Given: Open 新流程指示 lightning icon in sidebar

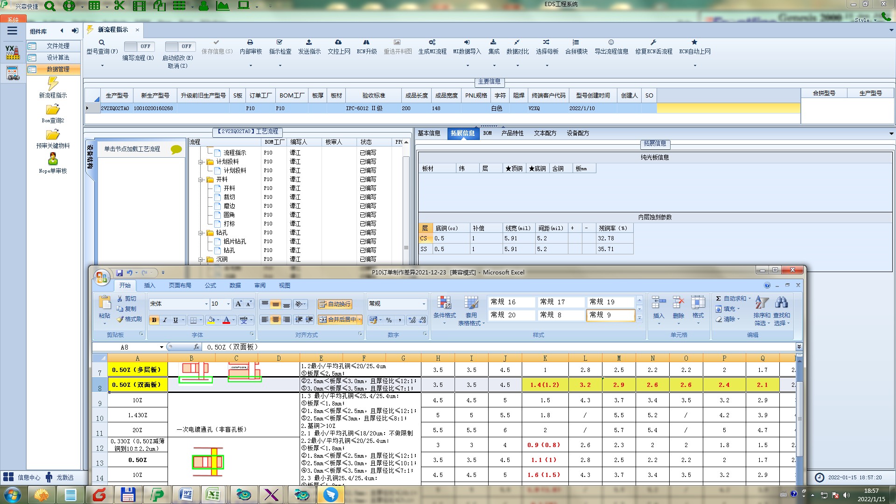Looking at the screenshot, I should (53, 84).
